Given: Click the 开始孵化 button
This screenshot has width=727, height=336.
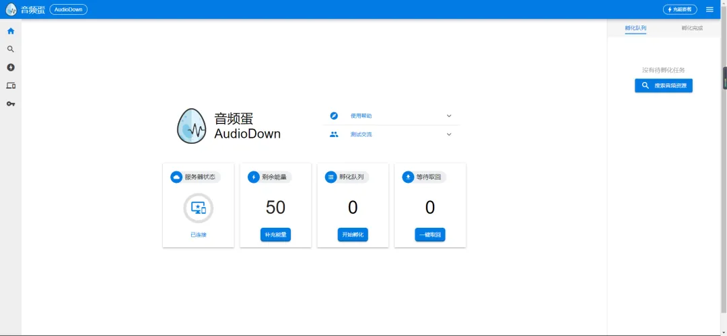Looking at the screenshot, I should pos(353,235).
